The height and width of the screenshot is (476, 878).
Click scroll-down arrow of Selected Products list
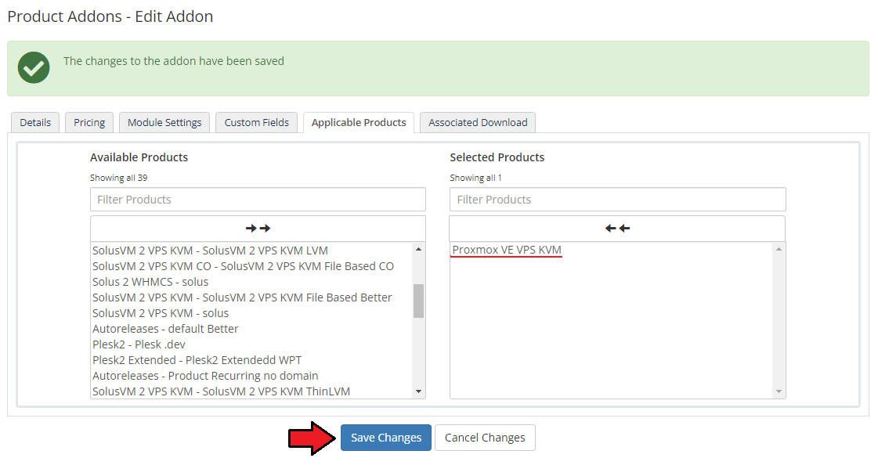click(x=779, y=391)
